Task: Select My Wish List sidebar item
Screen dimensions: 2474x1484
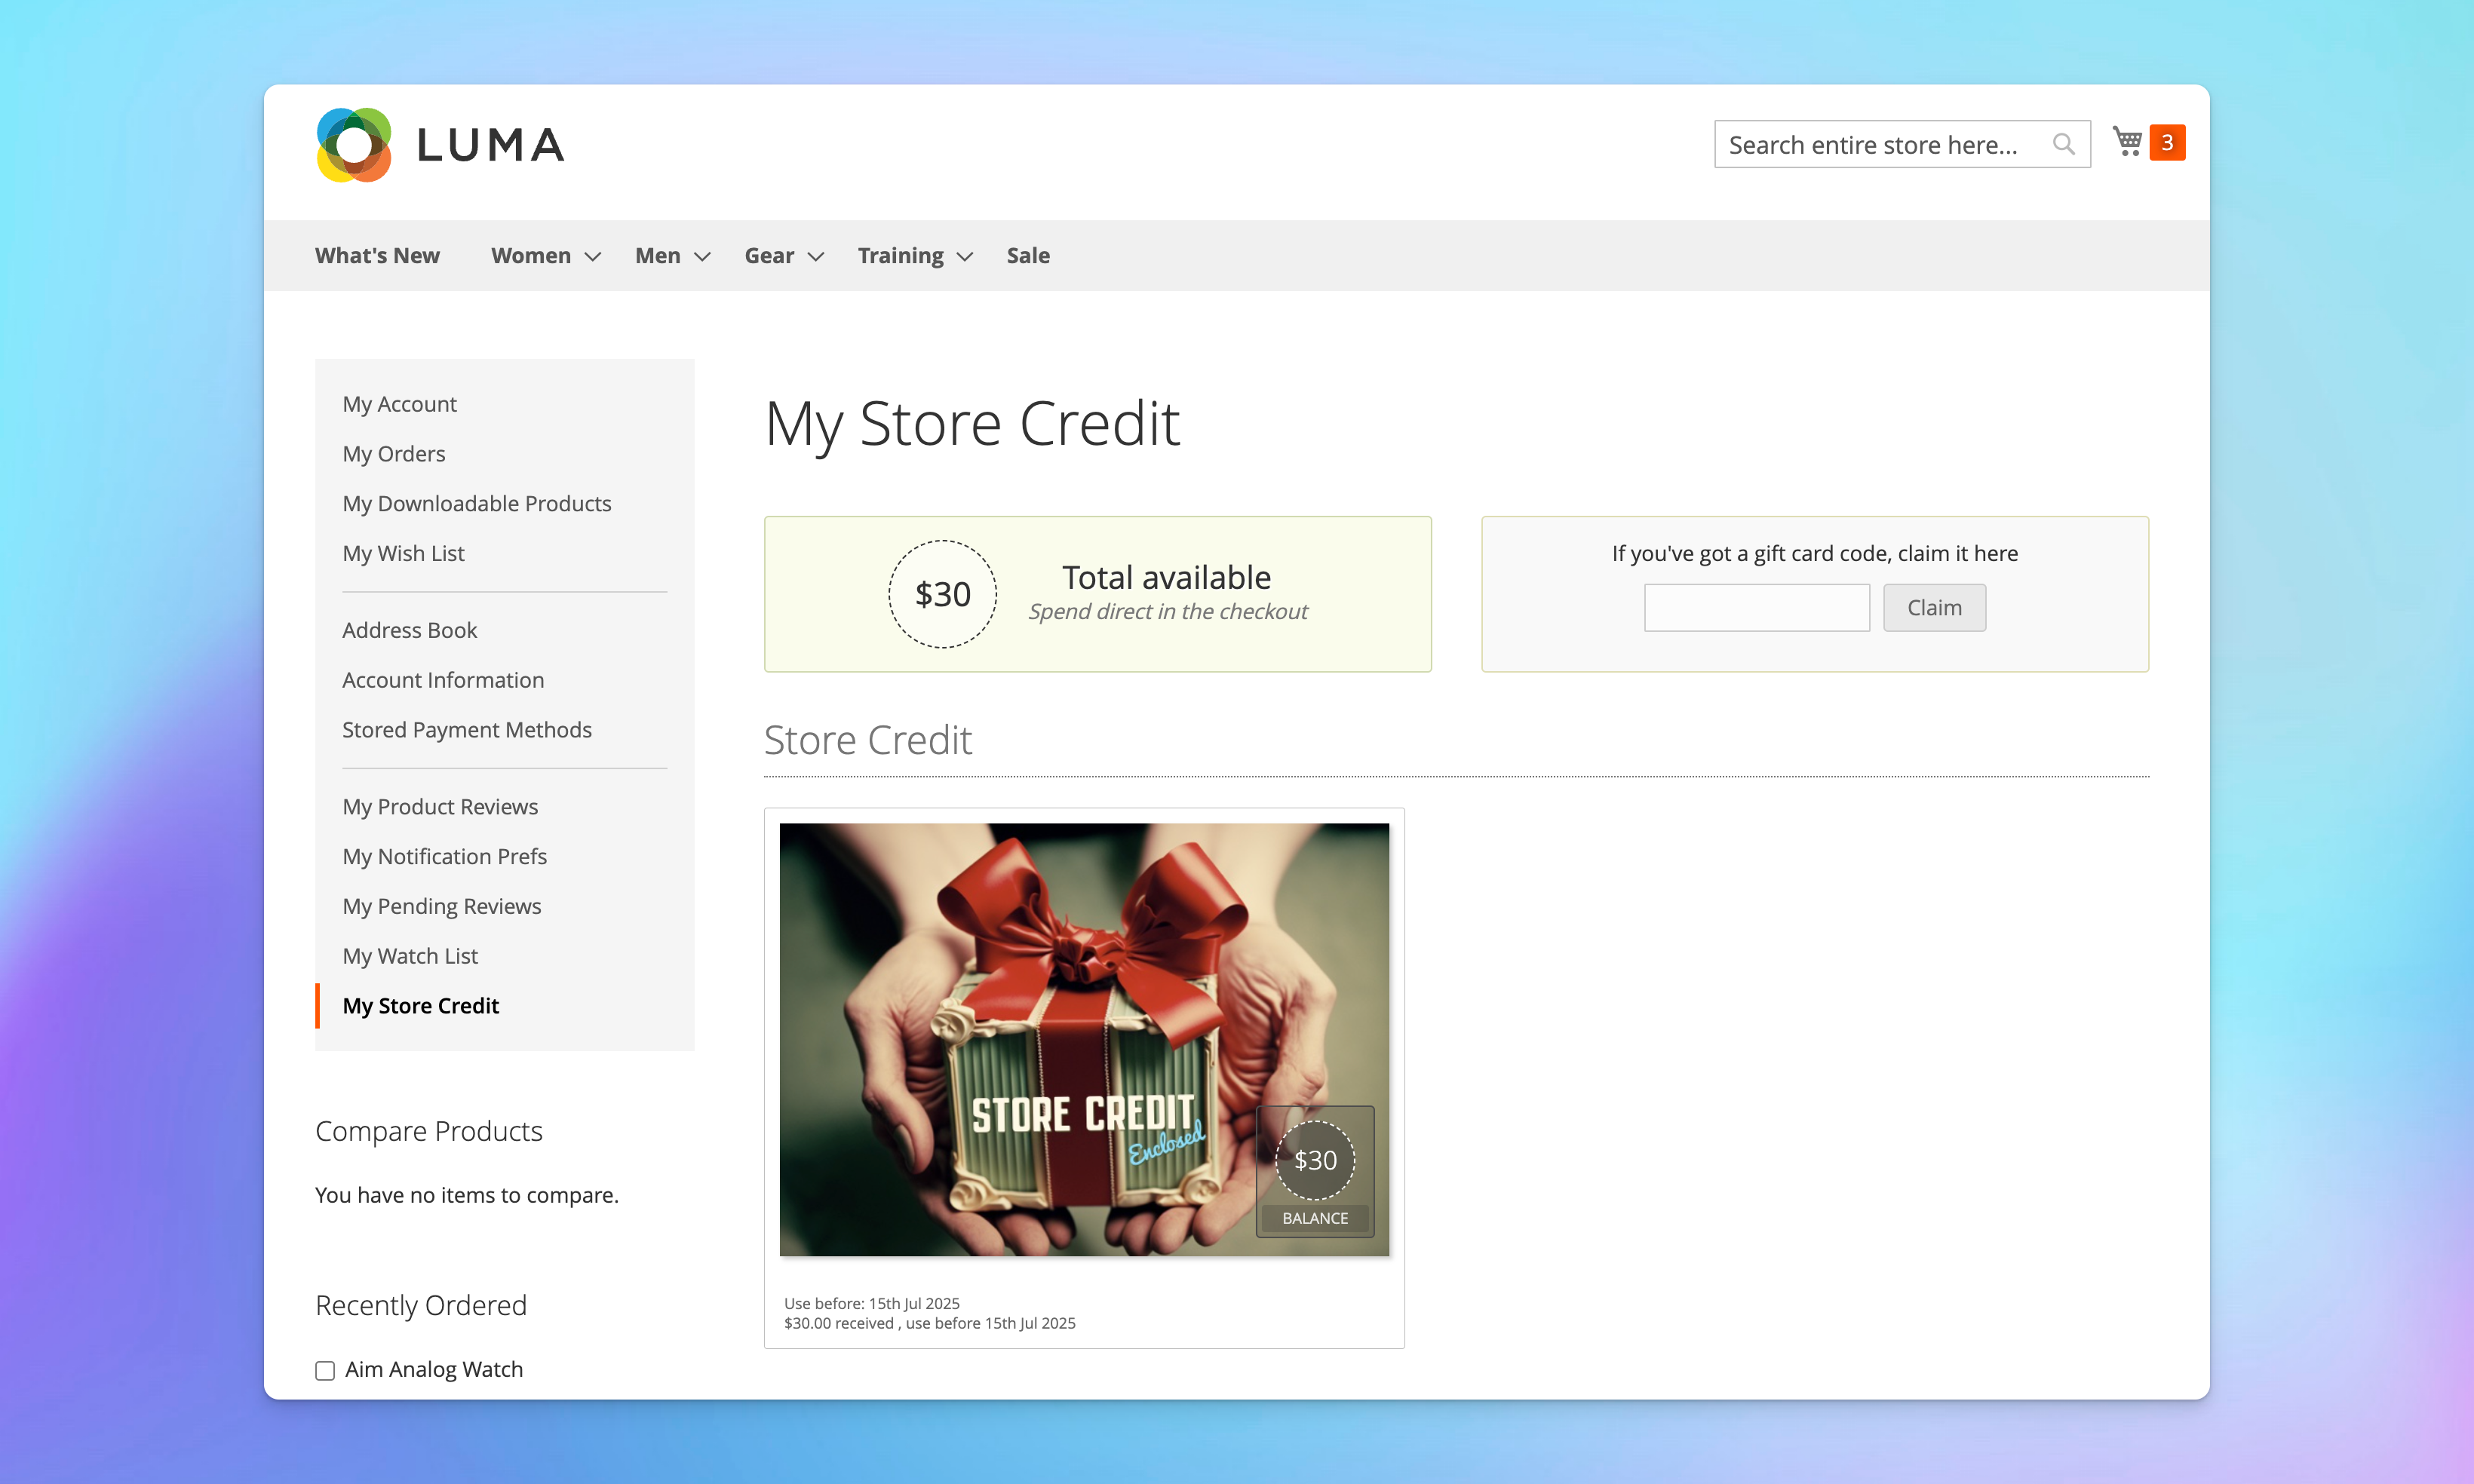Action: click(x=401, y=553)
